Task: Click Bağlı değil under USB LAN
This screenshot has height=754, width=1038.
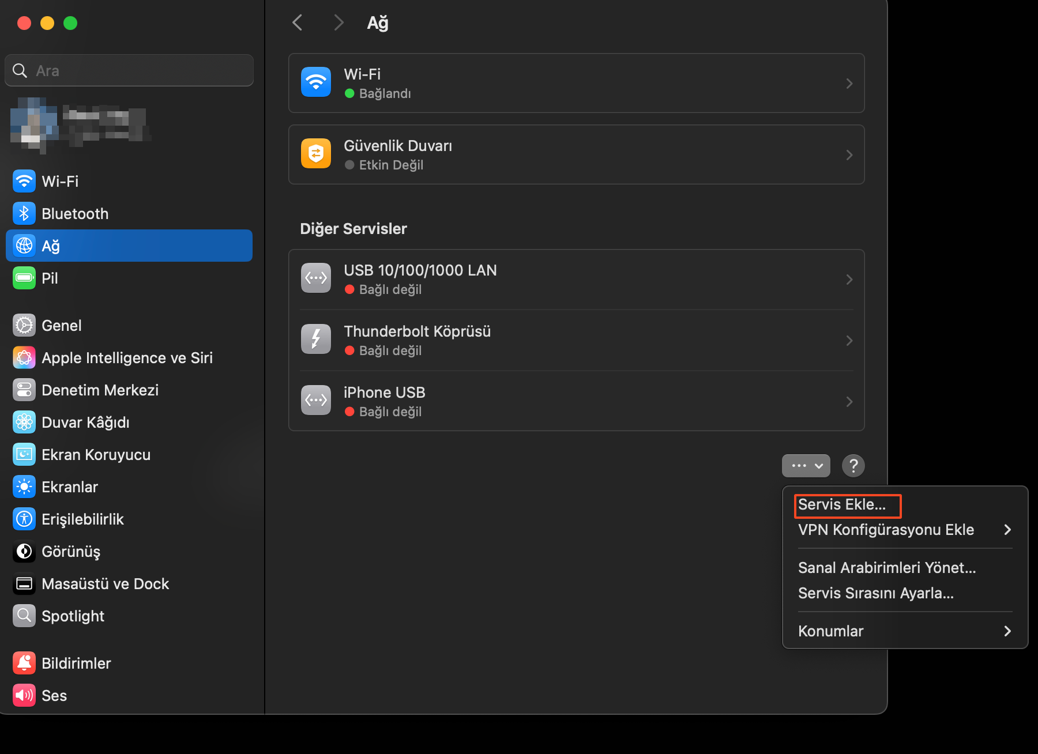Action: pos(390,289)
